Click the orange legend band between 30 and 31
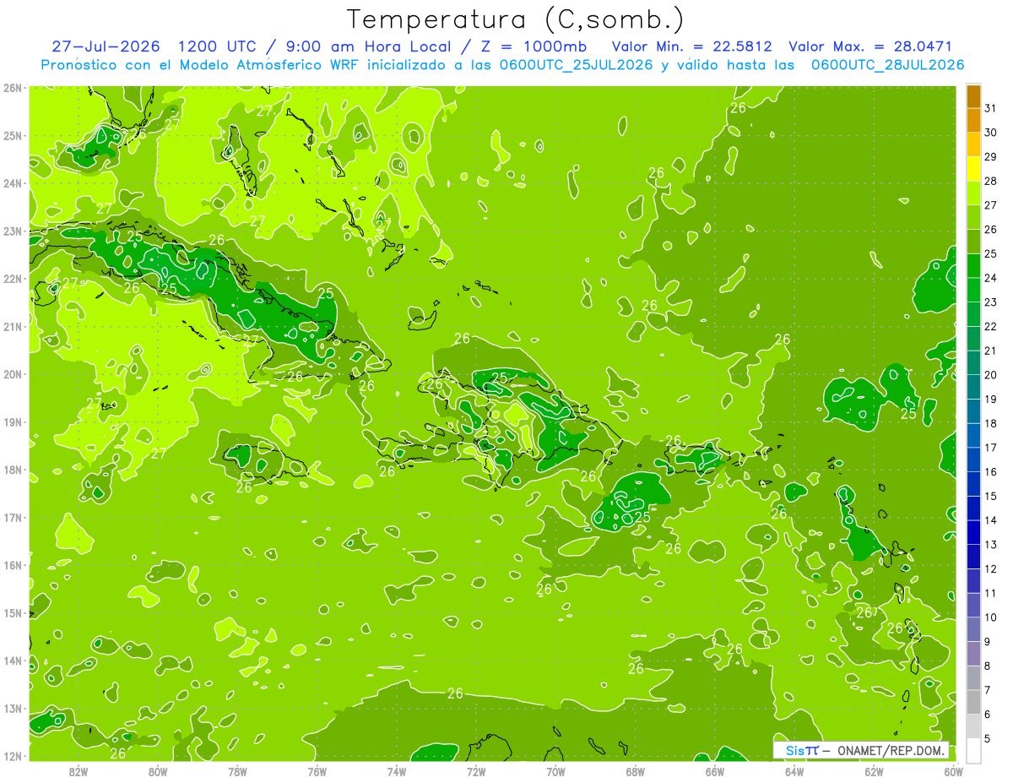The height and width of the screenshot is (783, 1013). pyautogui.click(x=973, y=121)
